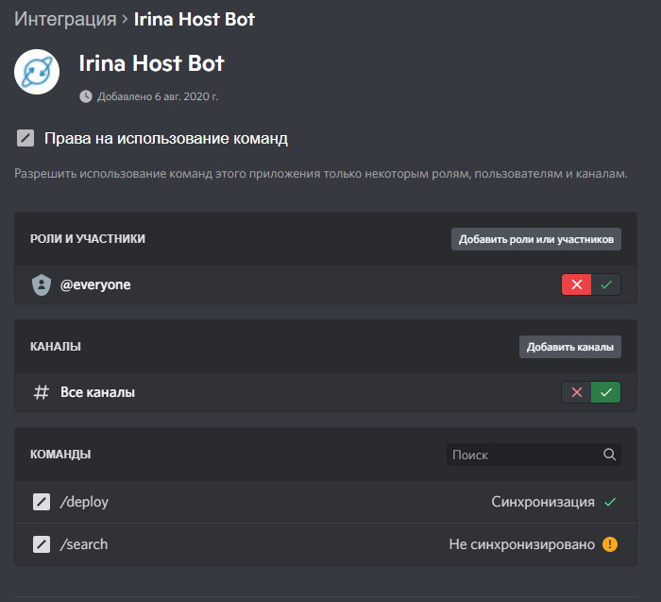Click the green synced checkmark for /deploy
Screen dimensions: 661x602
(x=610, y=502)
